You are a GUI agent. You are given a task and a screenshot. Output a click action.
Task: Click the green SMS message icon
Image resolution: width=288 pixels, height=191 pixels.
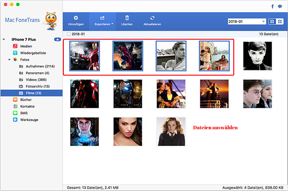15,113
